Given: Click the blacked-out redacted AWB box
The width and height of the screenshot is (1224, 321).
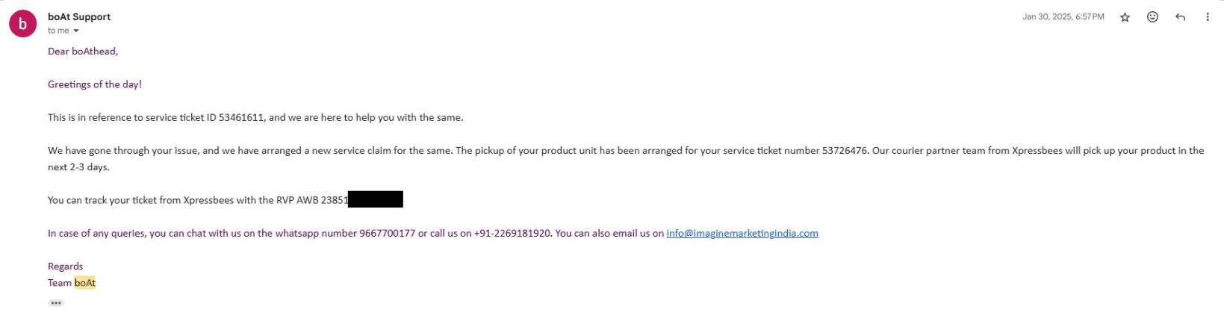Looking at the screenshot, I should tap(376, 199).
